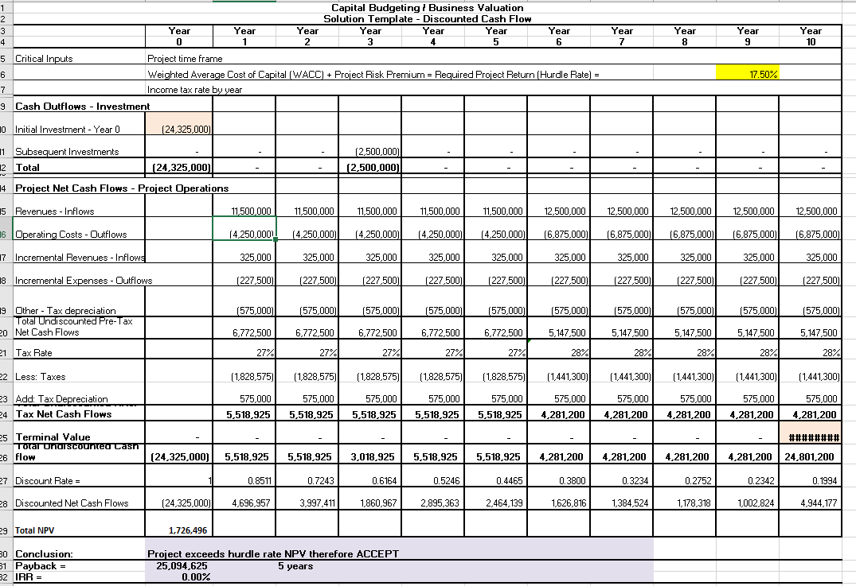Select the Year 1 Revenues cell 11,500,000
856x586 pixels.
(x=244, y=211)
